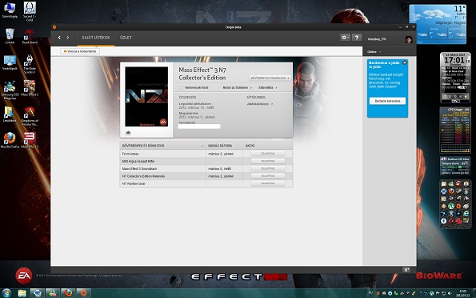Click the 17:01 clock gadget

tap(455, 78)
